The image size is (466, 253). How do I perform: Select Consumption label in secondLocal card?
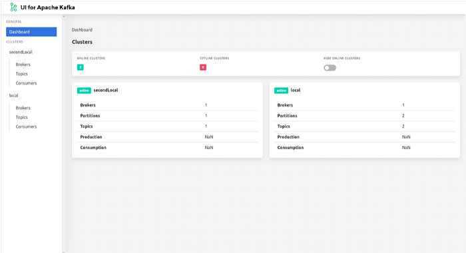(x=93, y=148)
